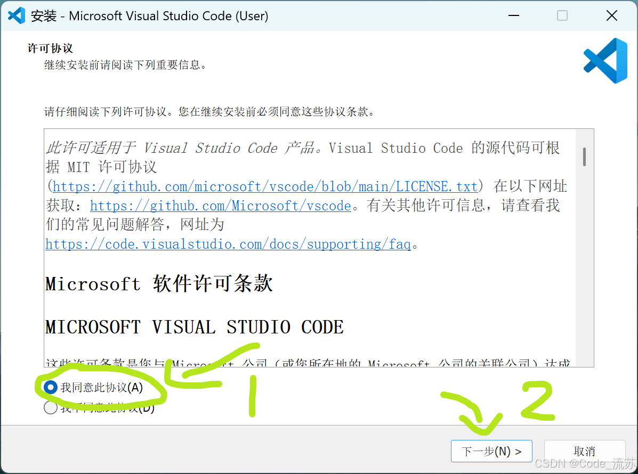Click the "取消" cancel button
The image size is (638, 474).
(x=584, y=451)
